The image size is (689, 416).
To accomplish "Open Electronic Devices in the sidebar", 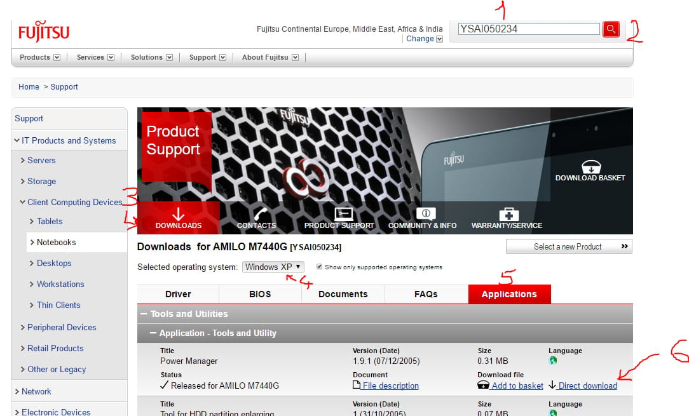I will [x=56, y=412].
